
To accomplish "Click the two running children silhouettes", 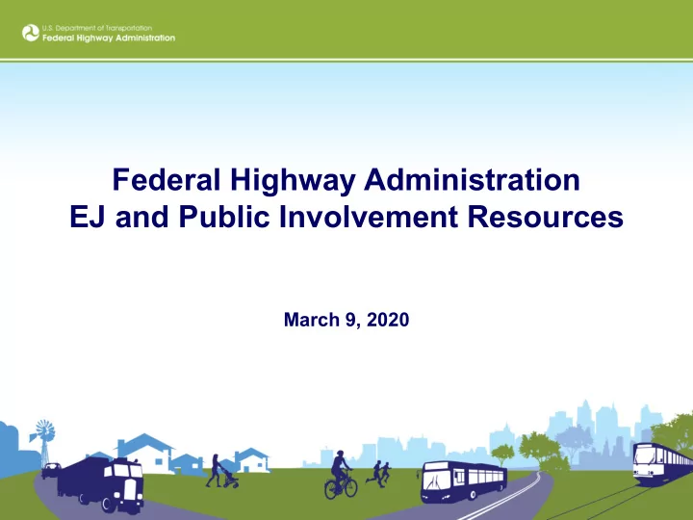I will click(378, 474).
